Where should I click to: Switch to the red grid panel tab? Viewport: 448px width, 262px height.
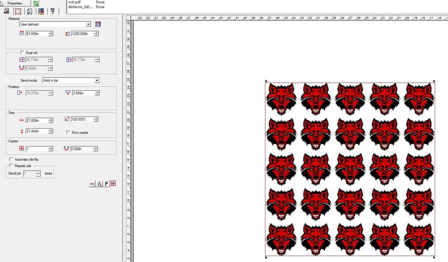point(18,11)
